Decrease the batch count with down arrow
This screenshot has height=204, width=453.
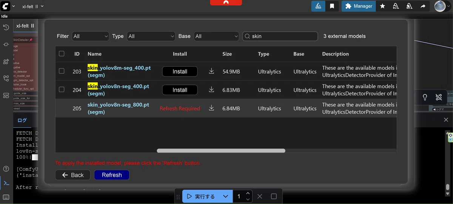point(248,199)
